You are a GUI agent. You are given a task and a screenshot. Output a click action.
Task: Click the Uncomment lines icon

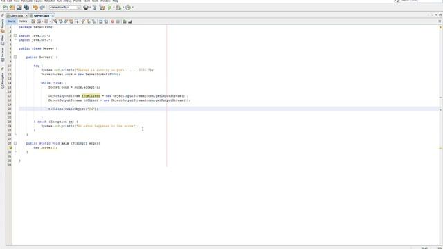click(x=130, y=21)
